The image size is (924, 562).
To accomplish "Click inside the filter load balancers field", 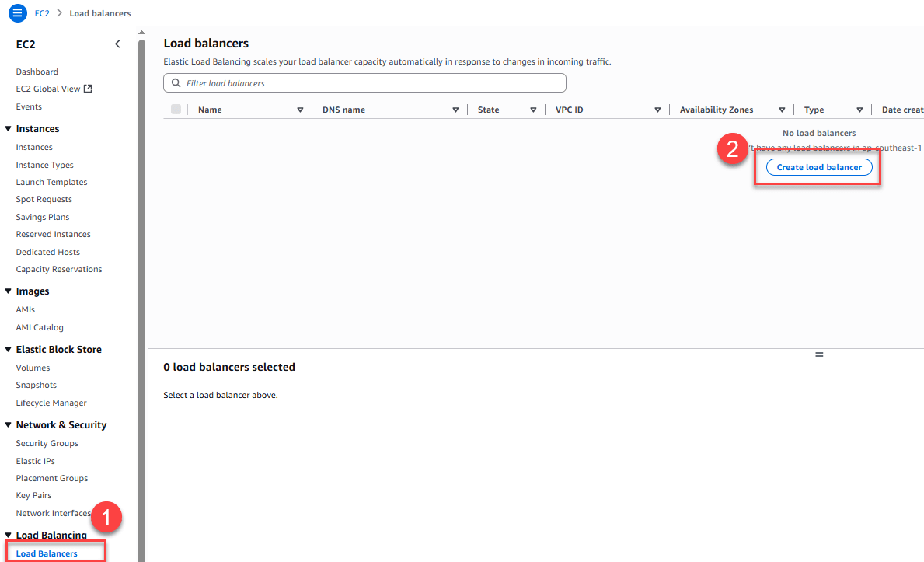I will [x=350, y=82].
